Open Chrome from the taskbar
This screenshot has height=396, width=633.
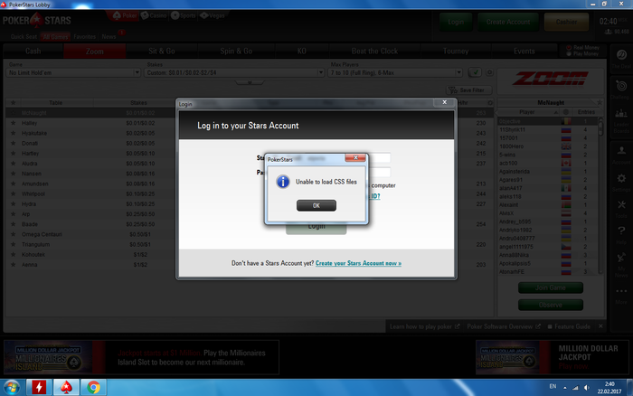coord(94,388)
